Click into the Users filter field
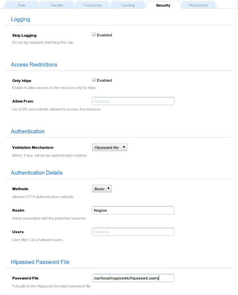 click(x=133, y=232)
